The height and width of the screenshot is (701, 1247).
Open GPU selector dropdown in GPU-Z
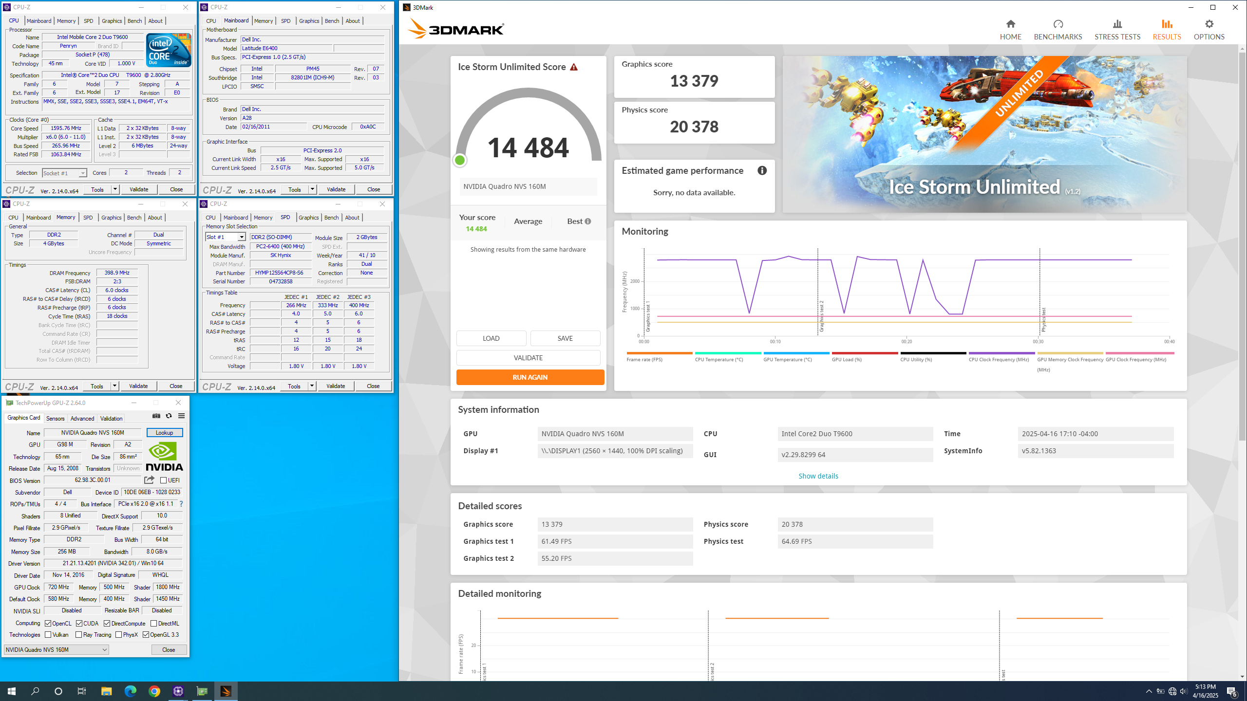tap(56, 650)
